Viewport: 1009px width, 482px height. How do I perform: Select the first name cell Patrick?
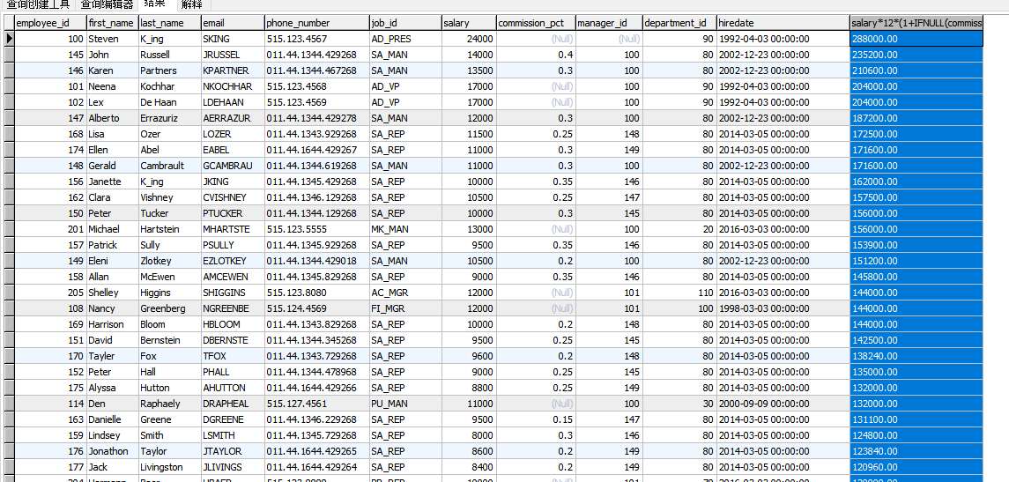pyautogui.click(x=112, y=245)
